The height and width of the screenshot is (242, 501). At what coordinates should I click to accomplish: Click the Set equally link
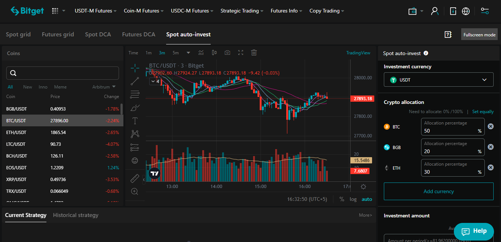483,112
